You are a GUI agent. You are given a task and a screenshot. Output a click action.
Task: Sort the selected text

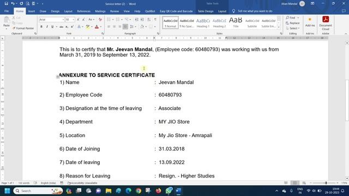149,20
